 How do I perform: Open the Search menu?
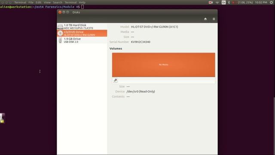point(58,3)
